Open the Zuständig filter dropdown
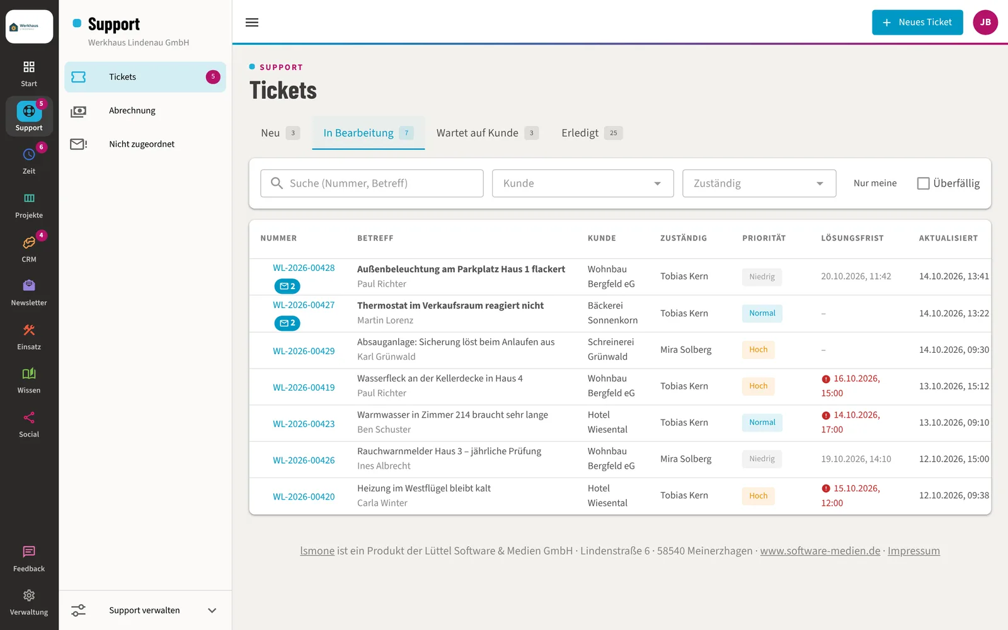The image size is (1008, 630). point(759,183)
